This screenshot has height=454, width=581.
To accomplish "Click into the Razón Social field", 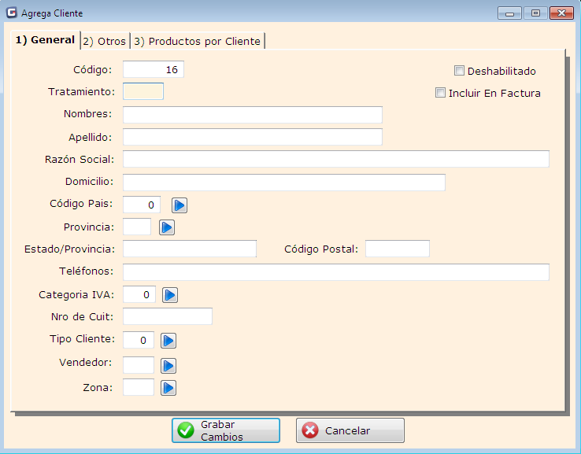I will click(x=335, y=159).
